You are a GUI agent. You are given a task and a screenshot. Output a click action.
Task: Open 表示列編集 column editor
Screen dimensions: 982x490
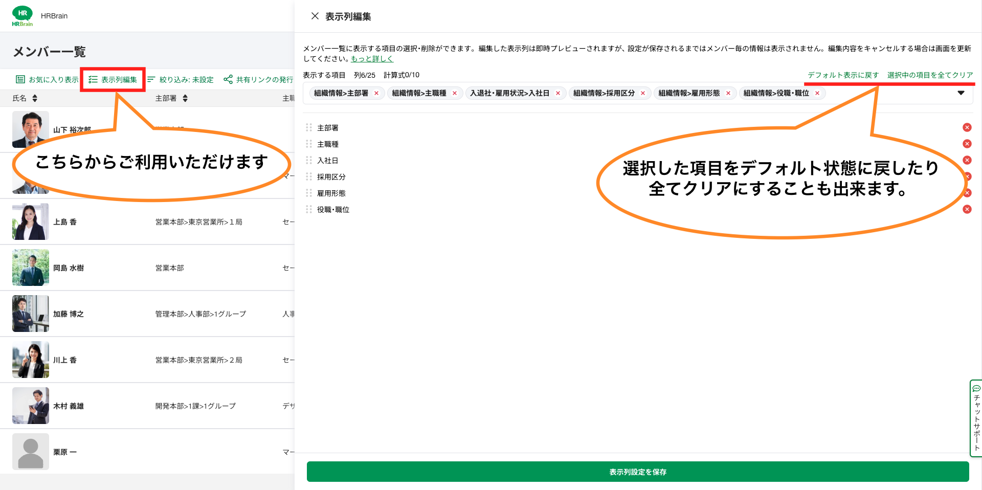pyautogui.click(x=113, y=79)
